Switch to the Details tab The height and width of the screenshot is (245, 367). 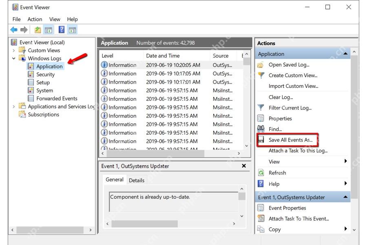(x=137, y=180)
